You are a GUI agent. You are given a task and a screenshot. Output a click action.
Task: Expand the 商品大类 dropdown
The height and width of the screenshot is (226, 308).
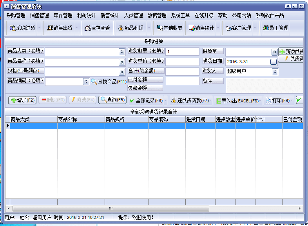point(121,52)
